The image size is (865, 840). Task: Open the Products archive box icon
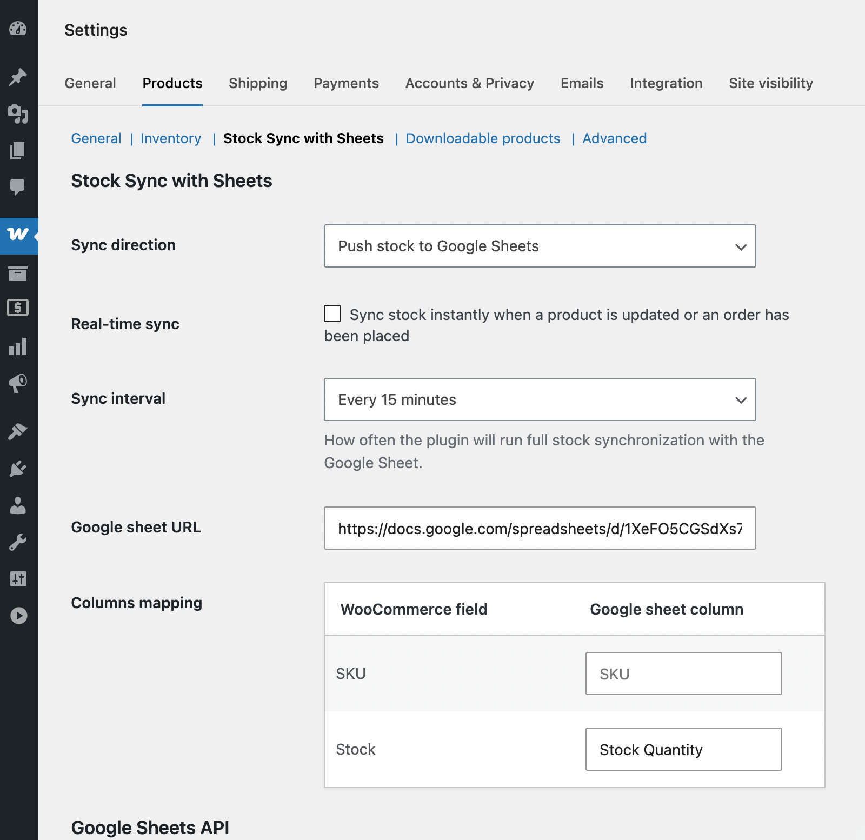click(18, 274)
